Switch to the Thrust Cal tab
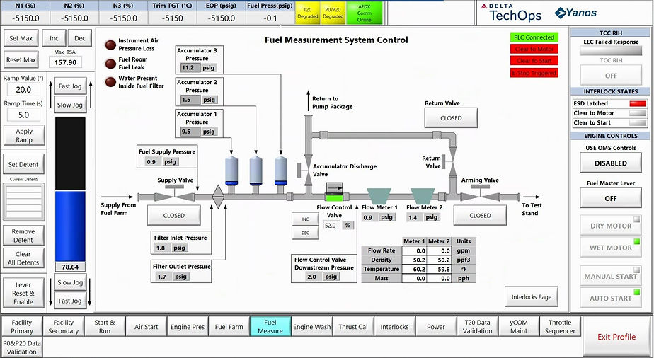 pos(353,326)
